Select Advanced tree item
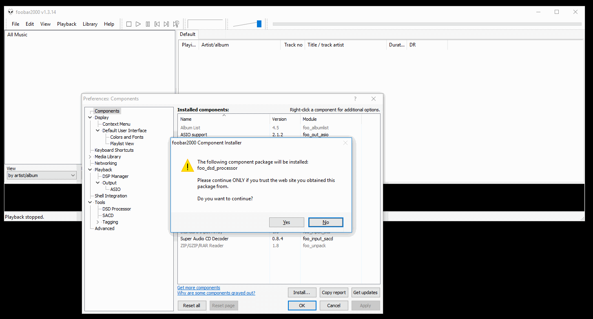This screenshot has width=593, height=319. 104,228
